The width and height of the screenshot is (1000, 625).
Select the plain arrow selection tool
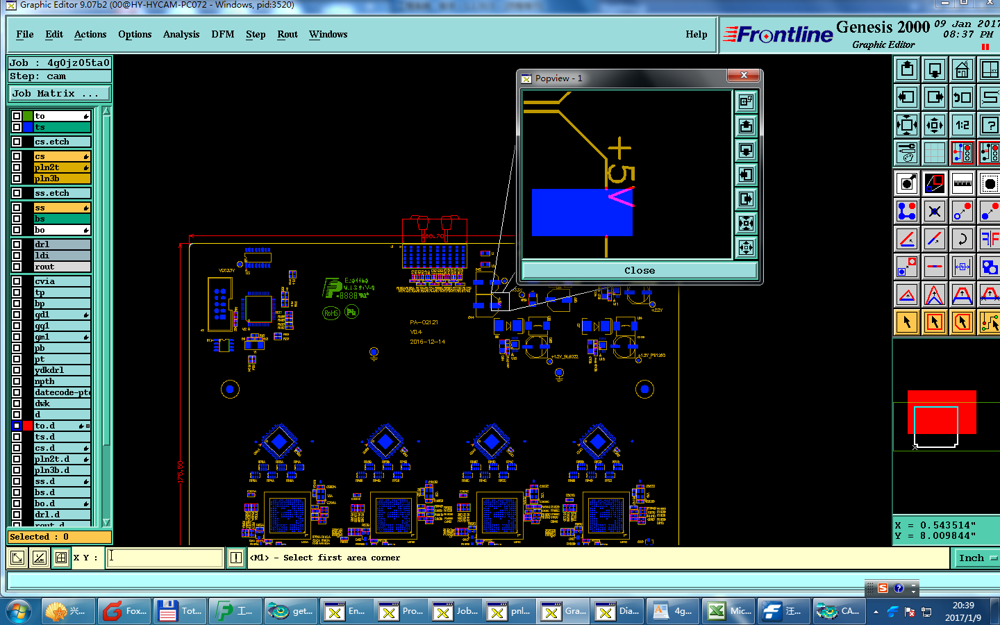pyautogui.click(x=907, y=322)
